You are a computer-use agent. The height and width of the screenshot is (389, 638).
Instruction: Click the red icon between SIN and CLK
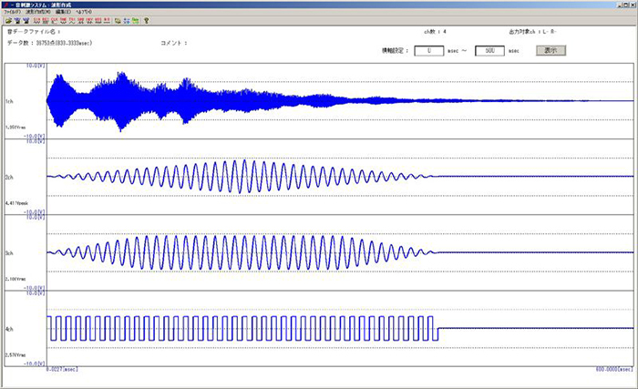(x=46, y=20)
